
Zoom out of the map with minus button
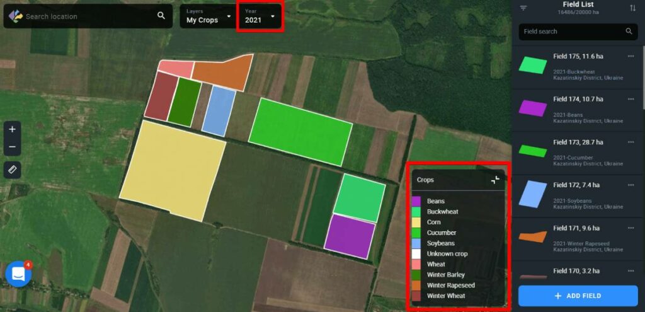click(x=12, y=148)
